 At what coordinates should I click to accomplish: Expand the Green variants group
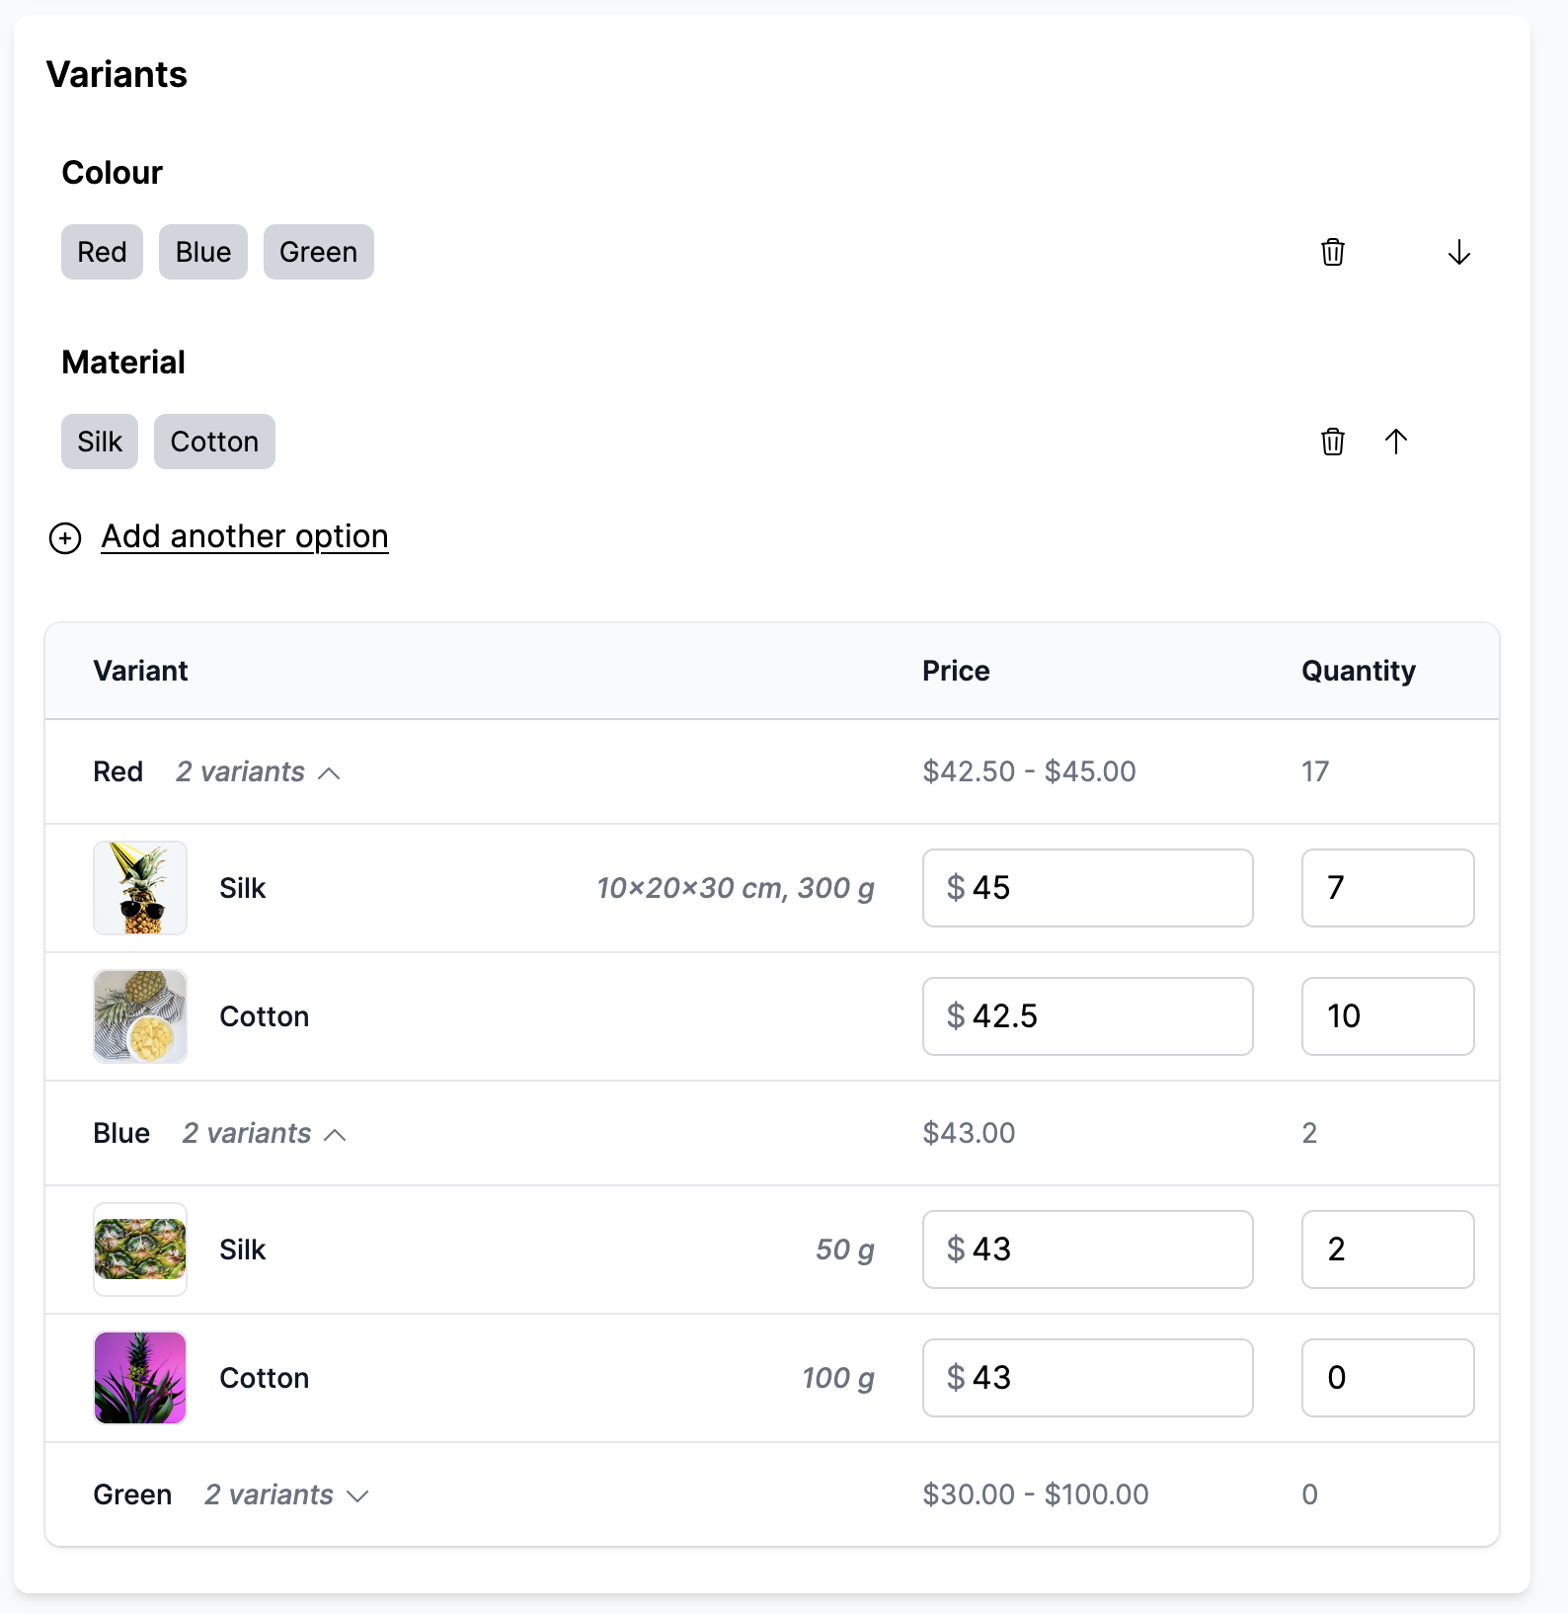[285, 1494]
